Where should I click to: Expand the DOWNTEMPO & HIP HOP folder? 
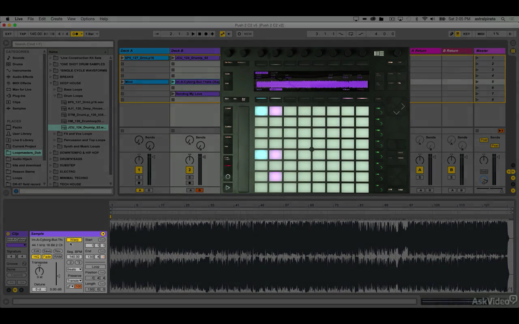tap(51, 153)
